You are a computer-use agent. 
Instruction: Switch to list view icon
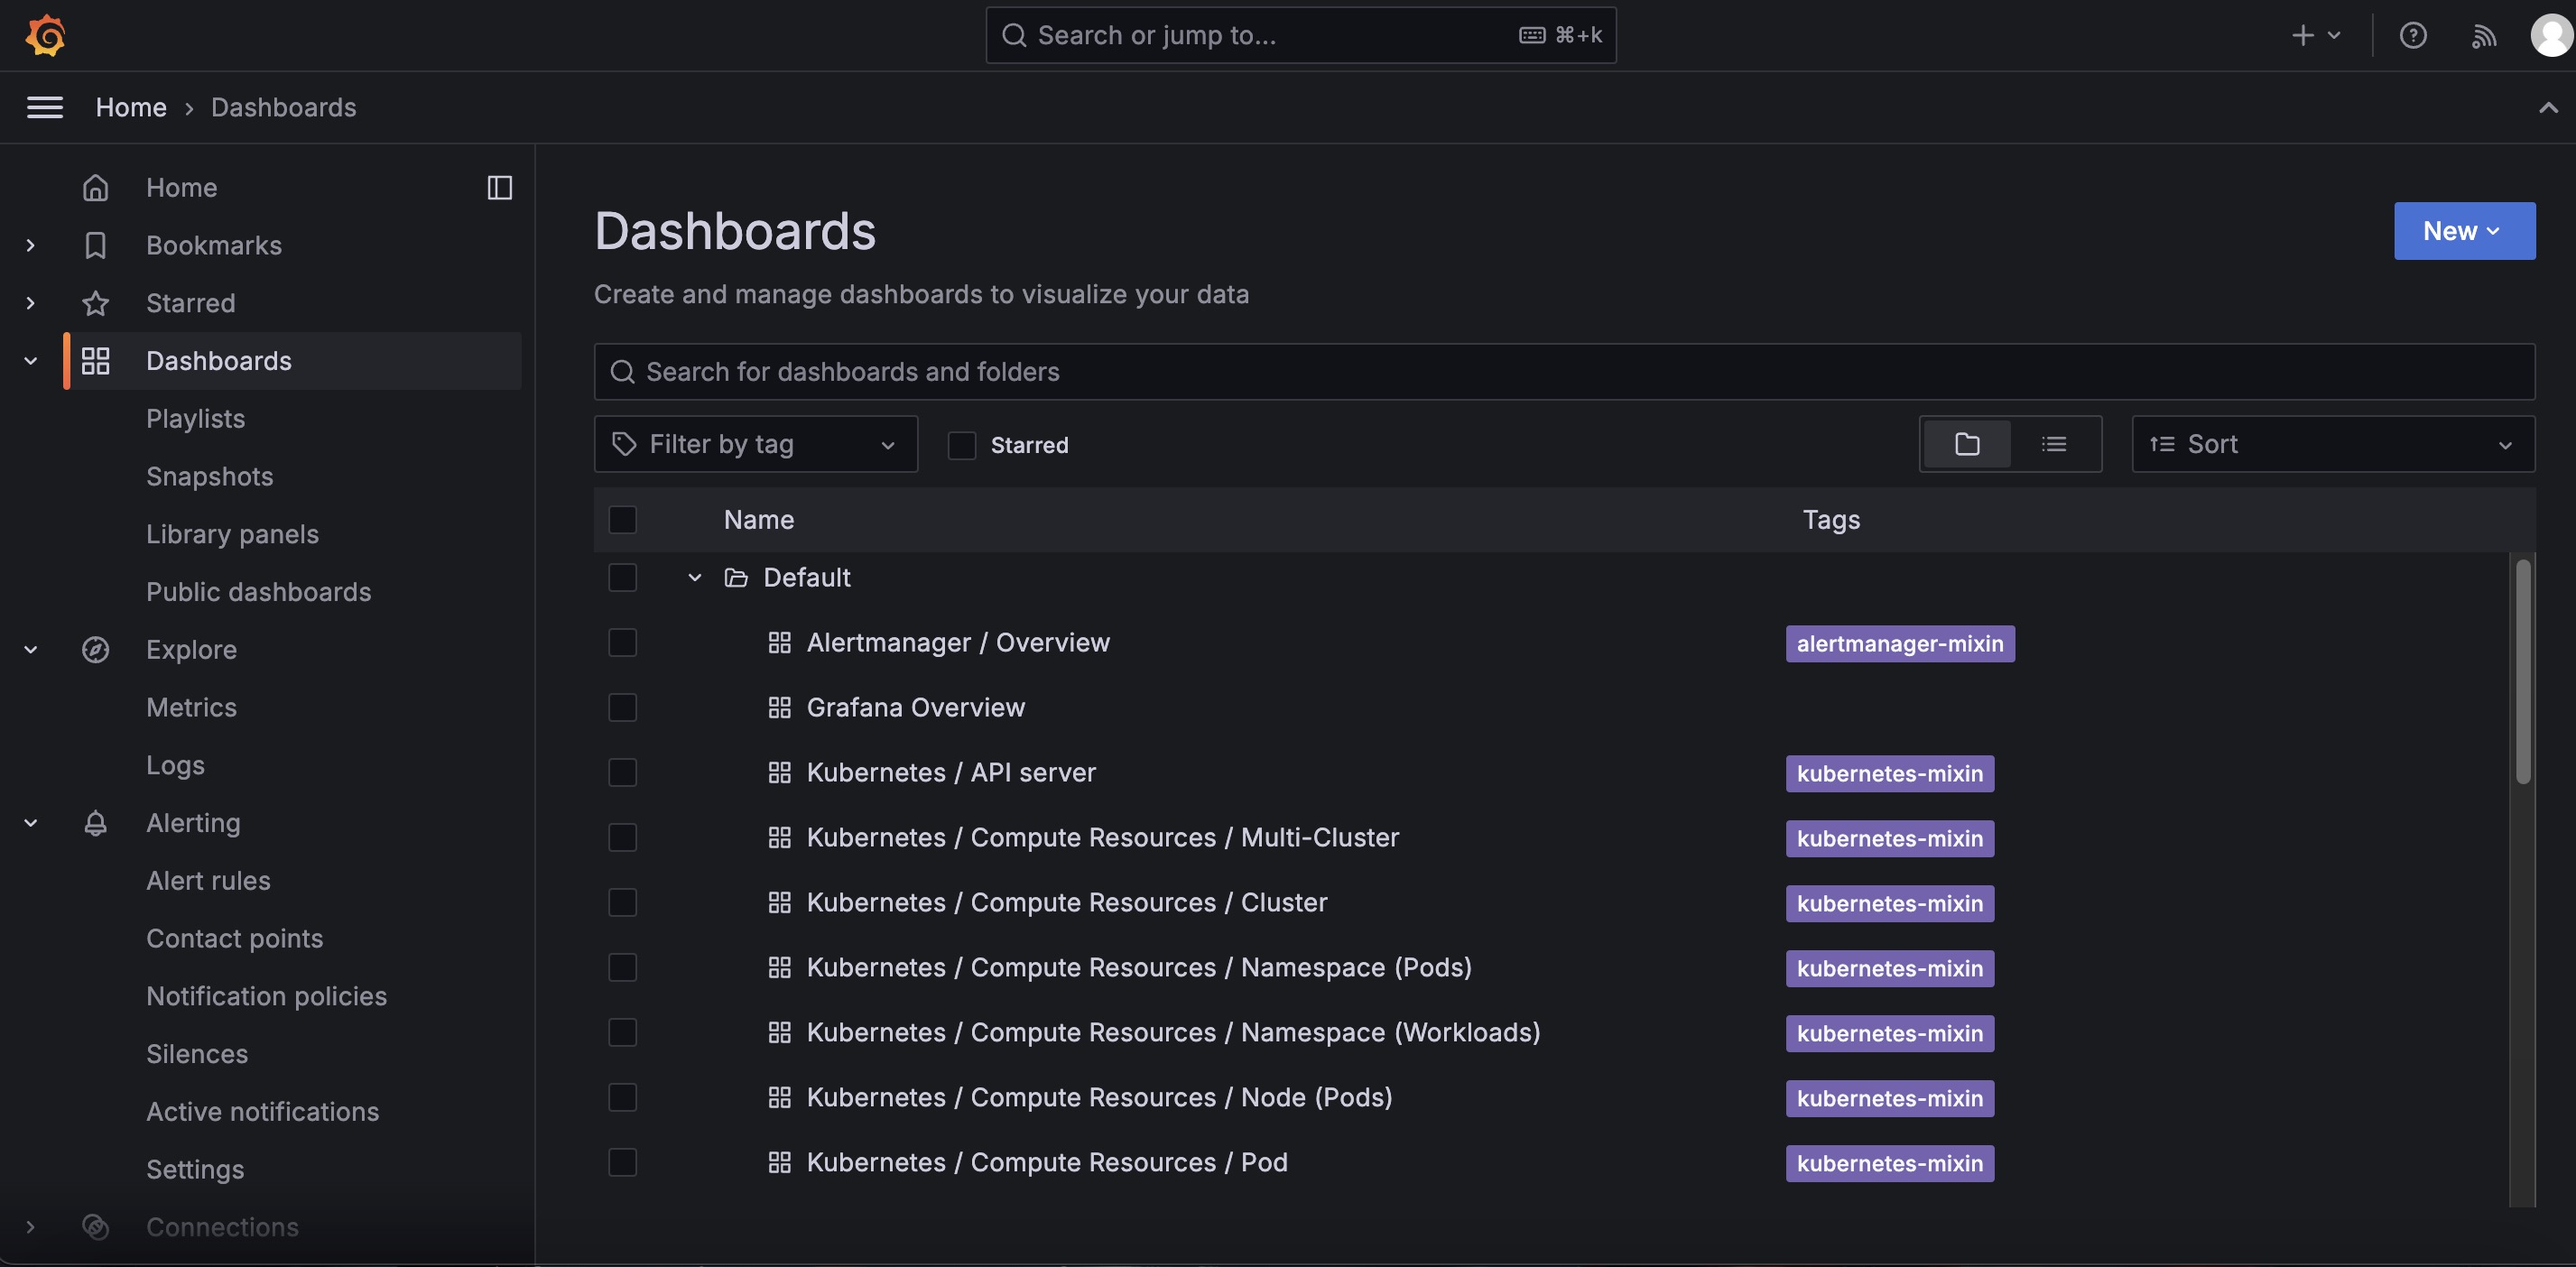pyautogui.click(x=2053, y=444)
